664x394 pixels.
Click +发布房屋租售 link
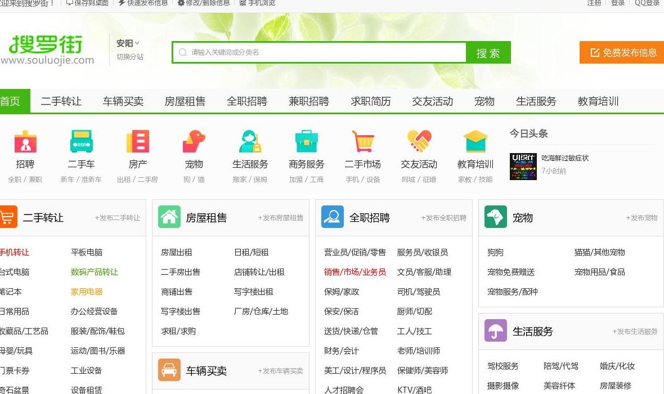(281, 218)
